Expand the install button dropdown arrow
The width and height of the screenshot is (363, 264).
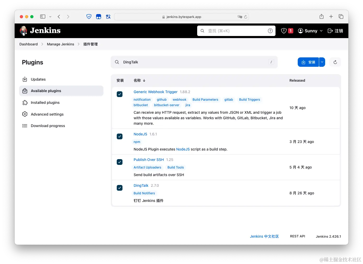click(x=322, y=62)
